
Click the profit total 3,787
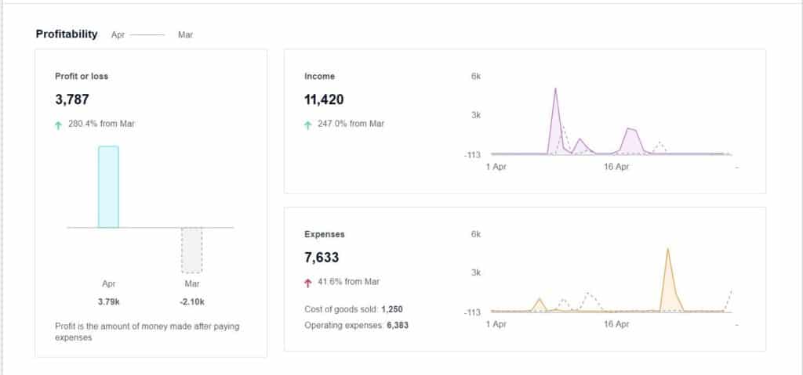point(71,99)
